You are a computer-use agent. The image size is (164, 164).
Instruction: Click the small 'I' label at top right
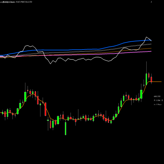(151, 2)
